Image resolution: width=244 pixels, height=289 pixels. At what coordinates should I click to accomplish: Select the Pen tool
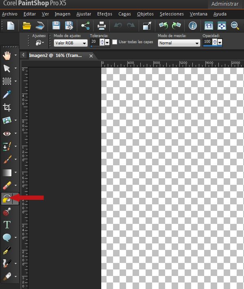point(7,251)
